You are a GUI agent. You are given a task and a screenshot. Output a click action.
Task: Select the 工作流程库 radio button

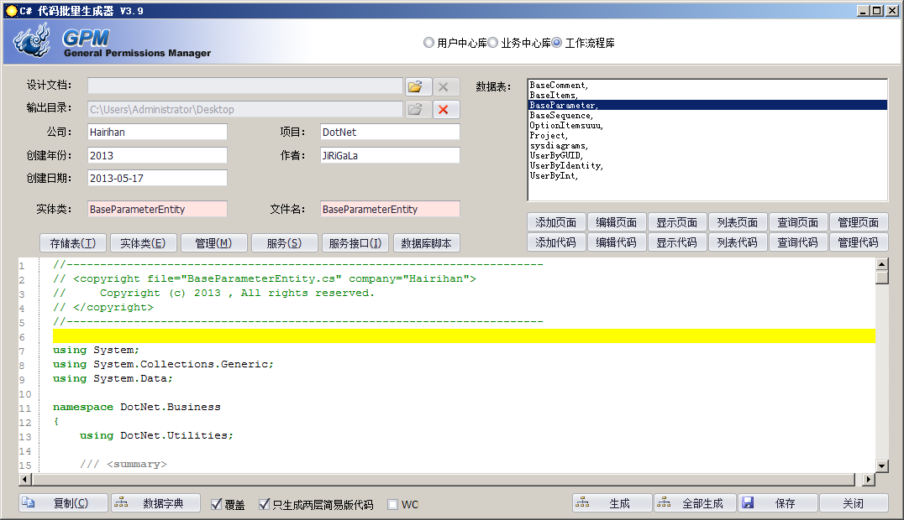point(556,43)
